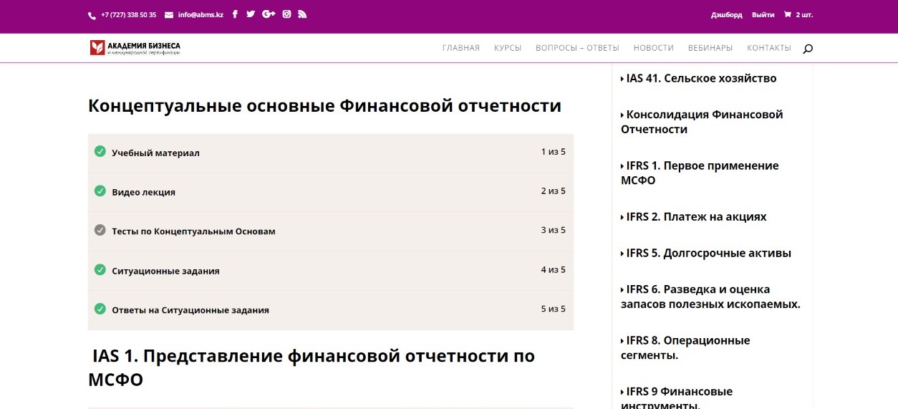Open the search magnifier icon
The image size is (898, 409).
pos(808,49)
